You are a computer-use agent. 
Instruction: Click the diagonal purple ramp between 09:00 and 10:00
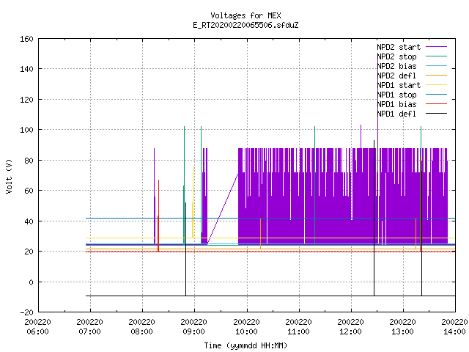223,208
